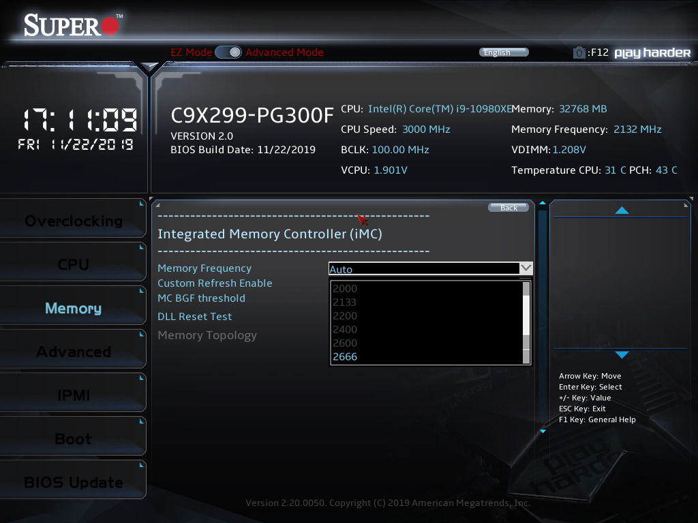The image size is (698, 523).
Task: Click the help panel down arrow
Action: pos(622,354)
